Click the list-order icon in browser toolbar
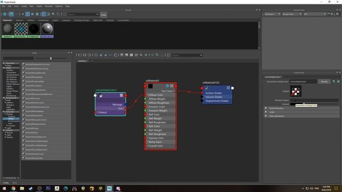 point(49,14)
